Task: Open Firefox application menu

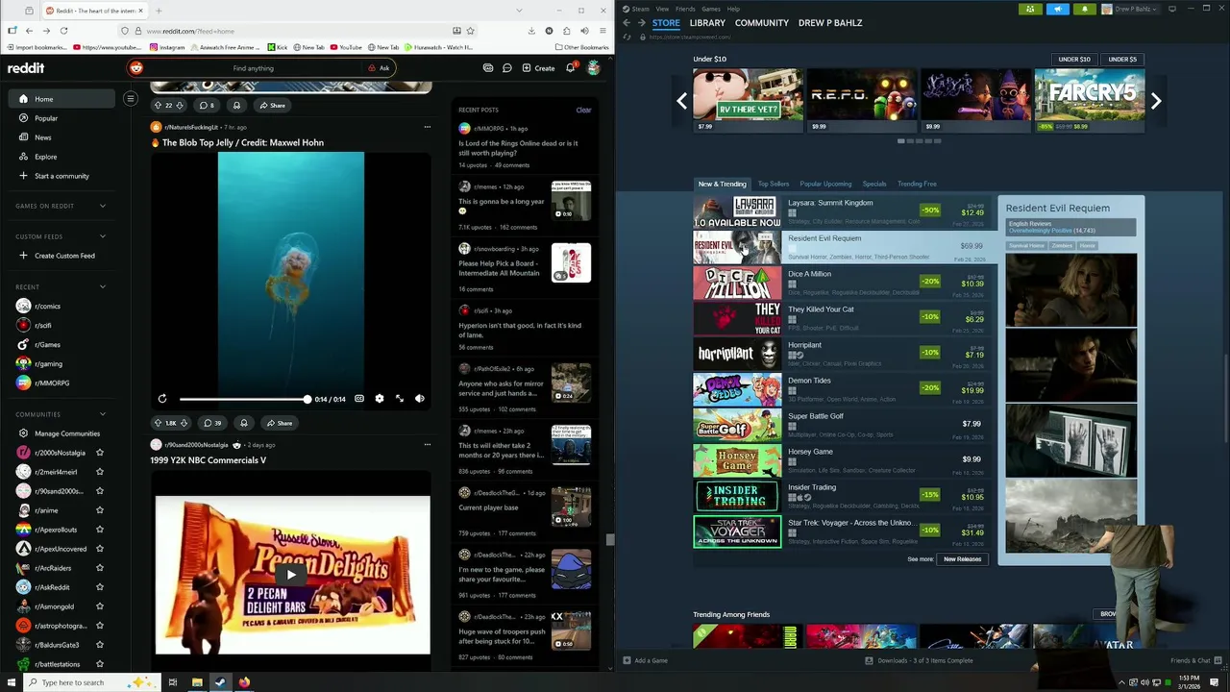Action: [603, 31]
